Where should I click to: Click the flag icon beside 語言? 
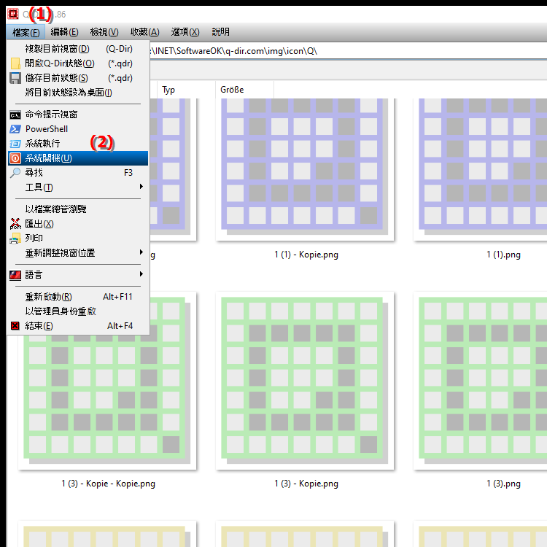pyautogui.click(x=15, y=275)
